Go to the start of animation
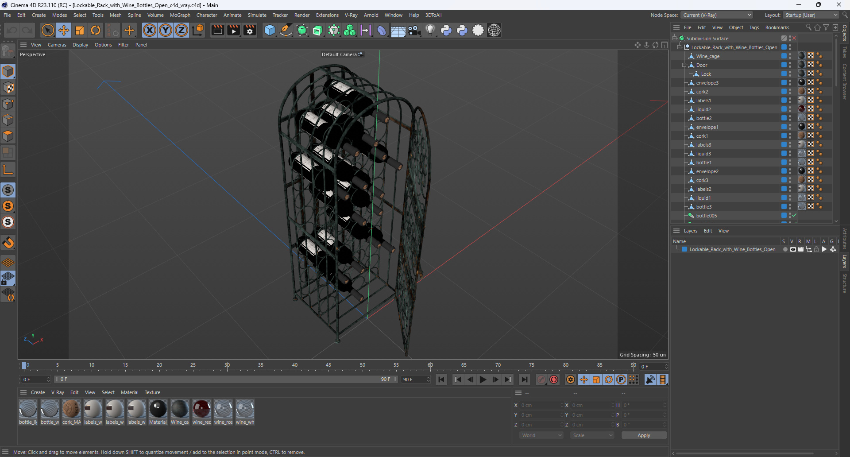850x457 pixels. [441, 380]
